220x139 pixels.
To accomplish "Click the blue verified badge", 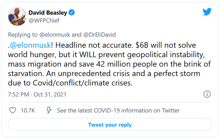I will (x=72, y=12).
